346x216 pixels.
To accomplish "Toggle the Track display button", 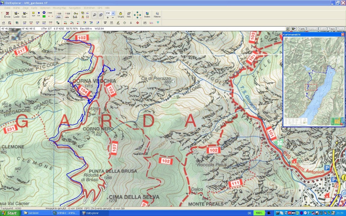I will [x=332, y=29].
